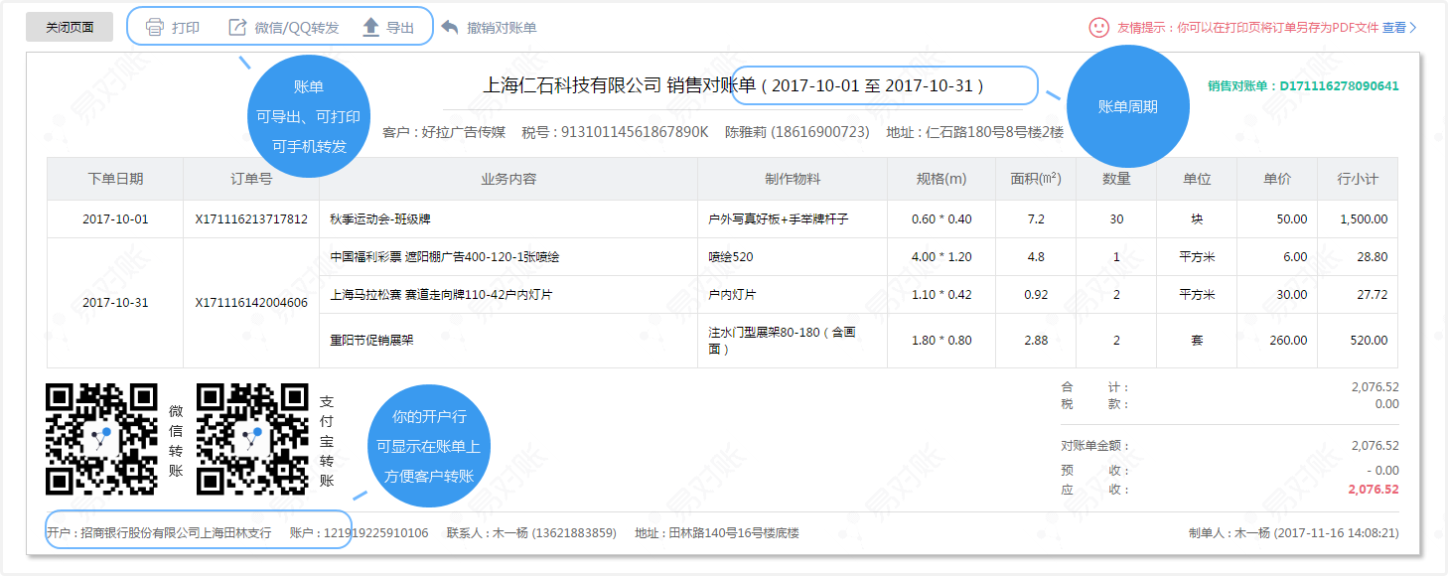The width and height of the screenshot is (1448, 576).
Task: Click the 重阳节促销展架 row content
Action: click(371, 341)
